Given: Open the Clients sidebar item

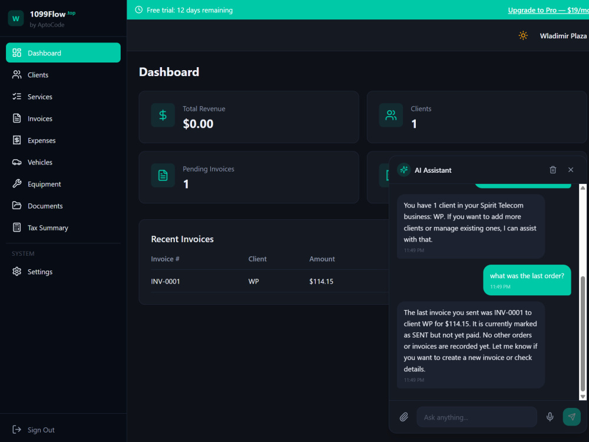Looking at the screenshot, I should coord(63,75).
